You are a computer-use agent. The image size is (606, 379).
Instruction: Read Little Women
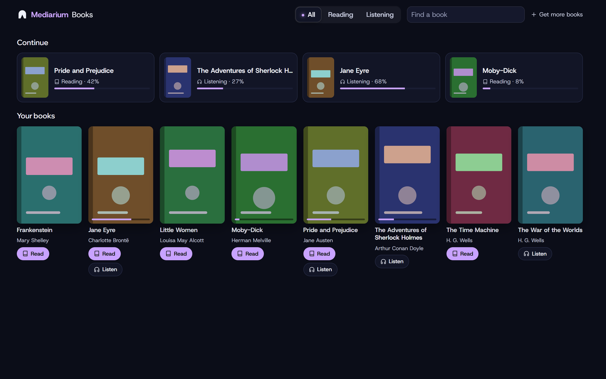click(x=176, y=254)
